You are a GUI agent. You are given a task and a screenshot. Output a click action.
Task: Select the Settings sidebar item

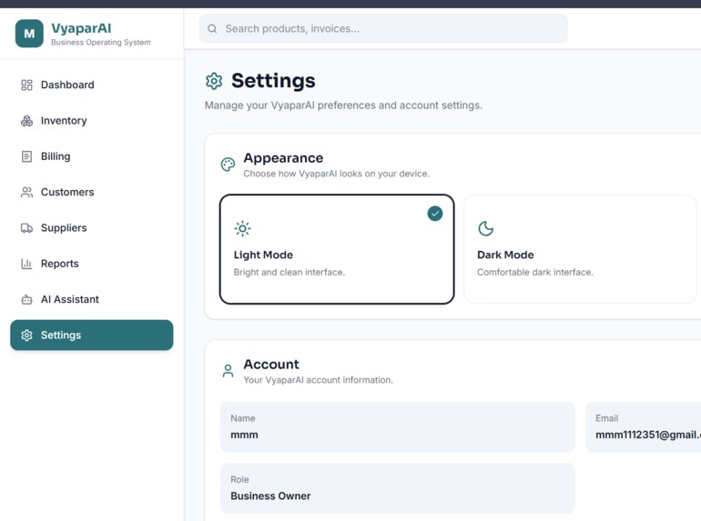tap(92, 335)
